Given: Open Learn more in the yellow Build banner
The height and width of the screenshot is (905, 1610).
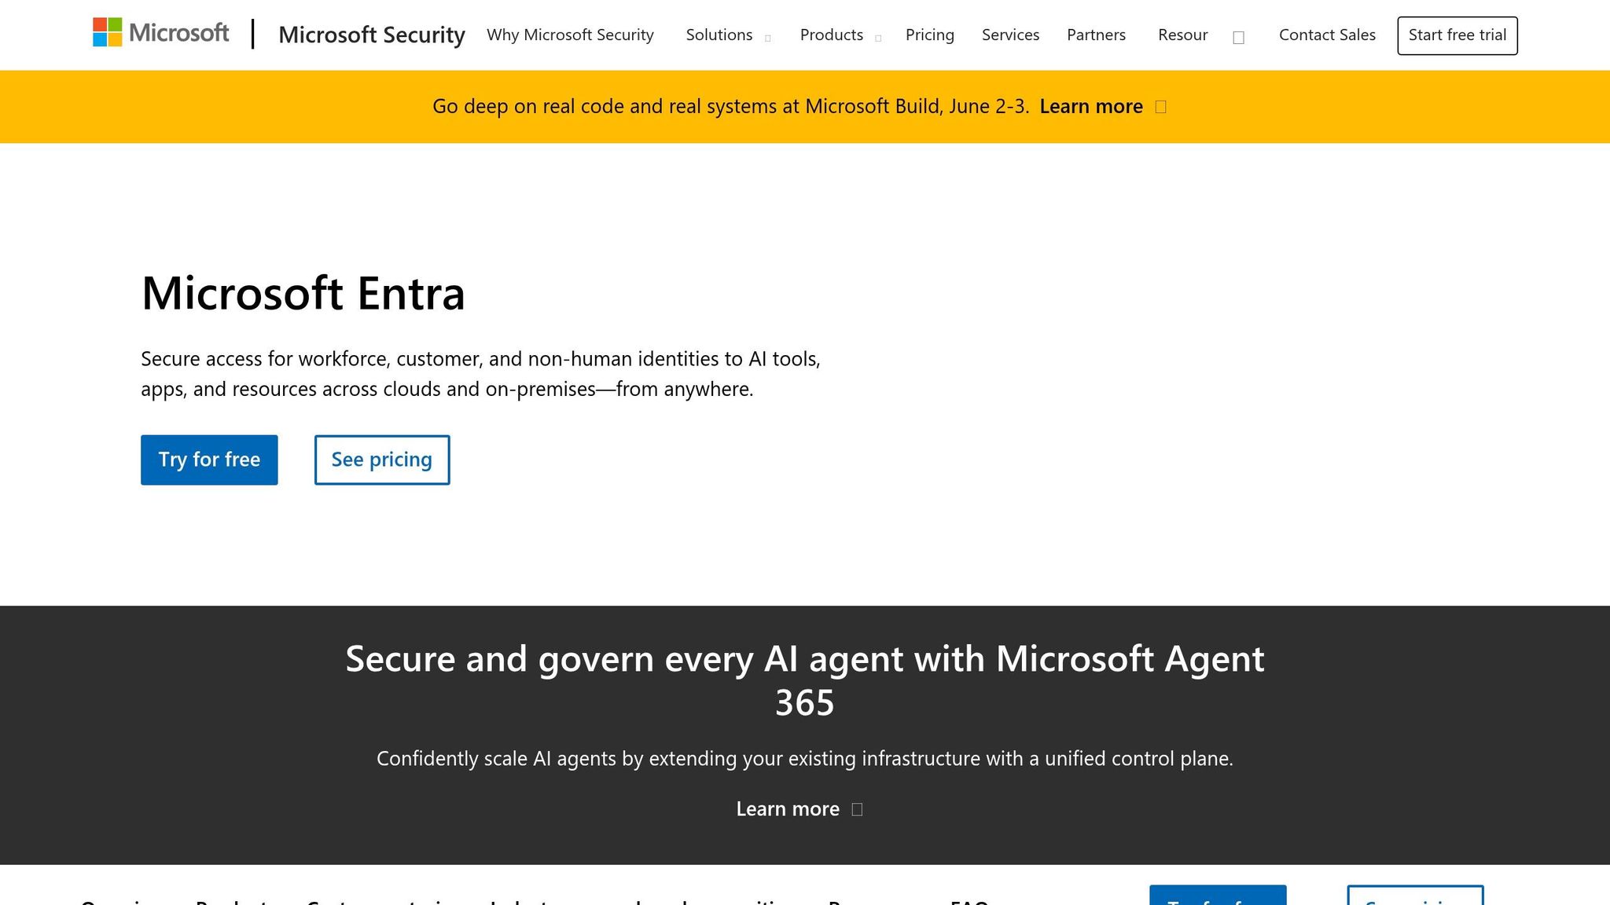Looking at the screenshot, I should coord(1091,106).
